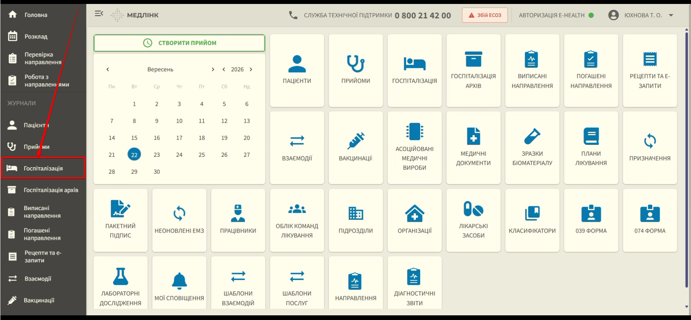Viewport: 691px width, 320px height.
Task: Open the Плани лікування tile
Action: point(591,148)
